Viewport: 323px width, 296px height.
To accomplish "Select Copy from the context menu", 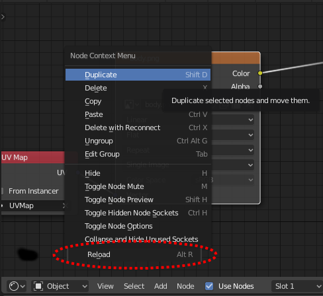I will [138, 101].
